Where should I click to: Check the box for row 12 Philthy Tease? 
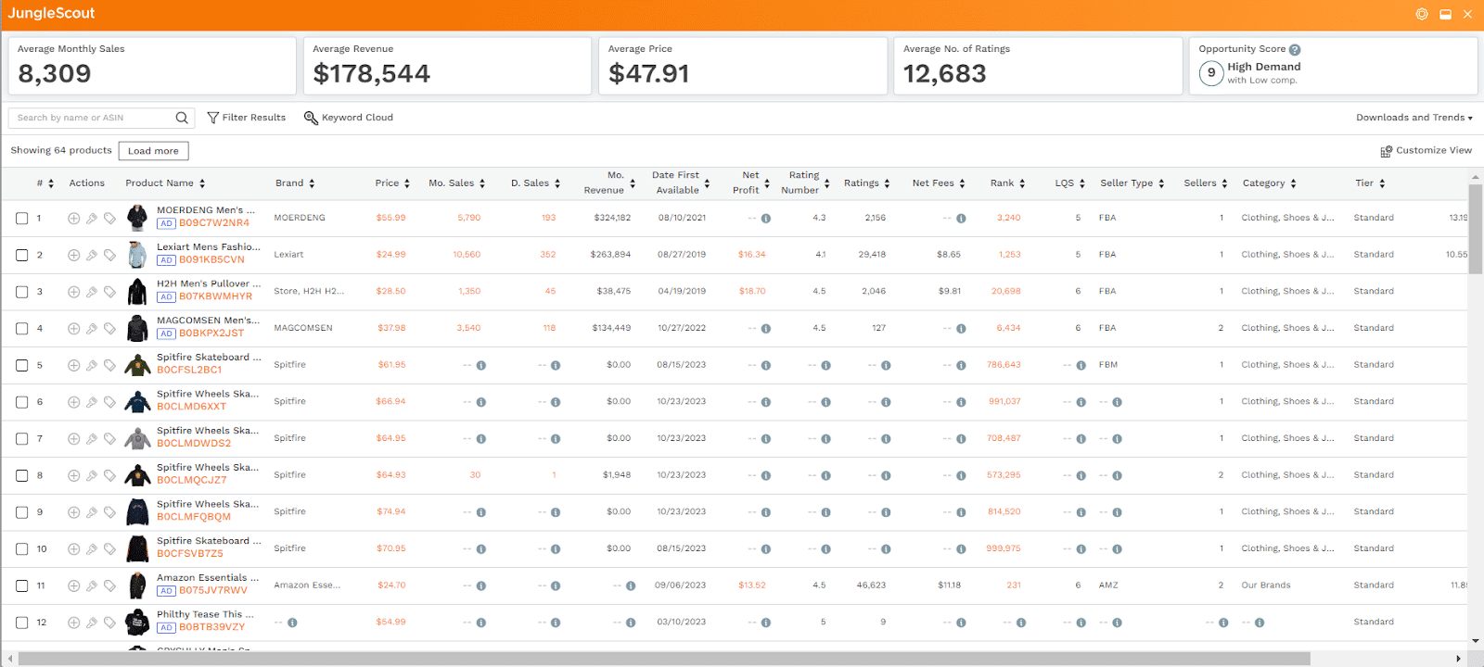click(21, 623)
